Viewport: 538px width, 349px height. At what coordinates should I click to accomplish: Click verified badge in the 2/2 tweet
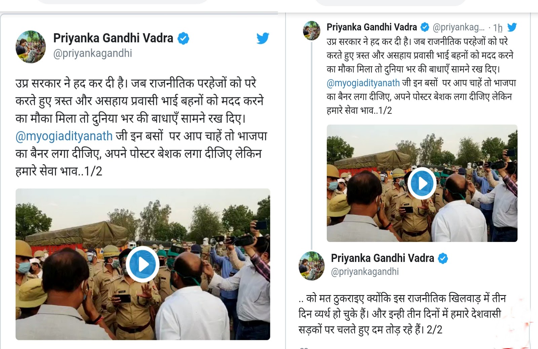[x=443, y=258]
